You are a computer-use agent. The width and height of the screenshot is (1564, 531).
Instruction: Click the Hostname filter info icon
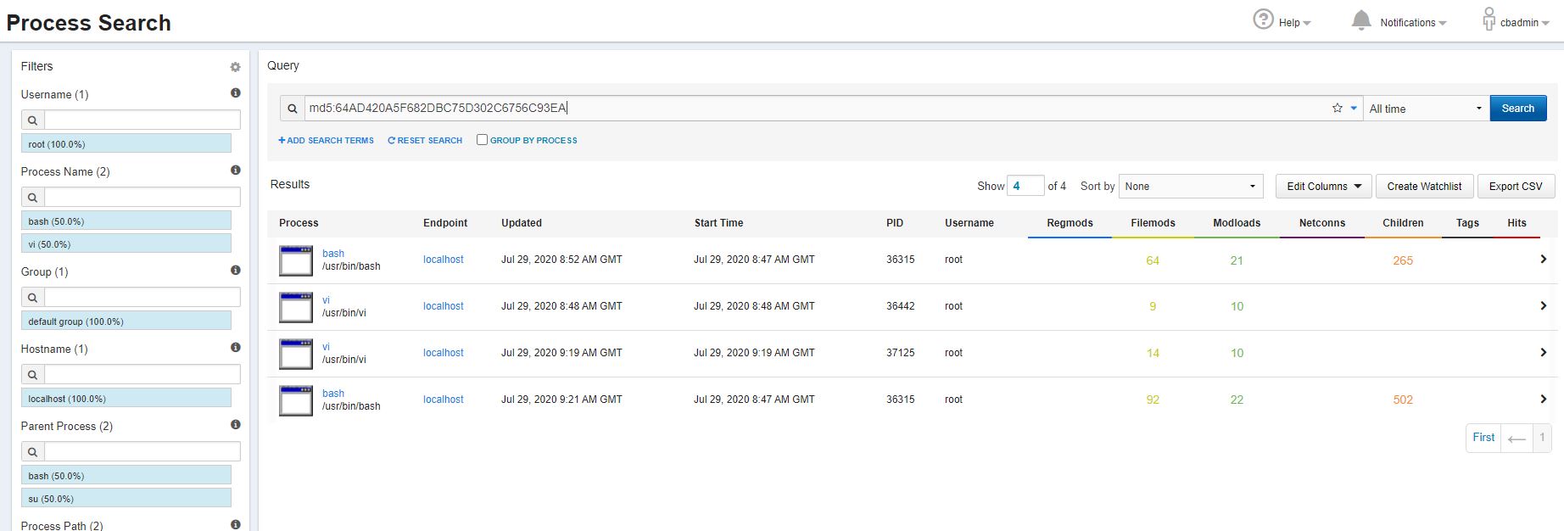pos(235,348)
